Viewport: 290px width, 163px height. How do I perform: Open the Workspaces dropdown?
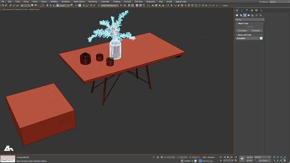[279, 2]
